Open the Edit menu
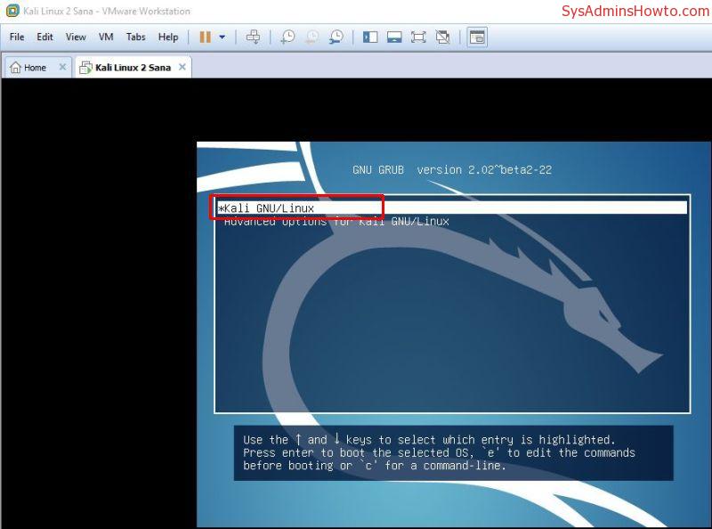This screenshot has width=712, height=529. coord(44,37)
